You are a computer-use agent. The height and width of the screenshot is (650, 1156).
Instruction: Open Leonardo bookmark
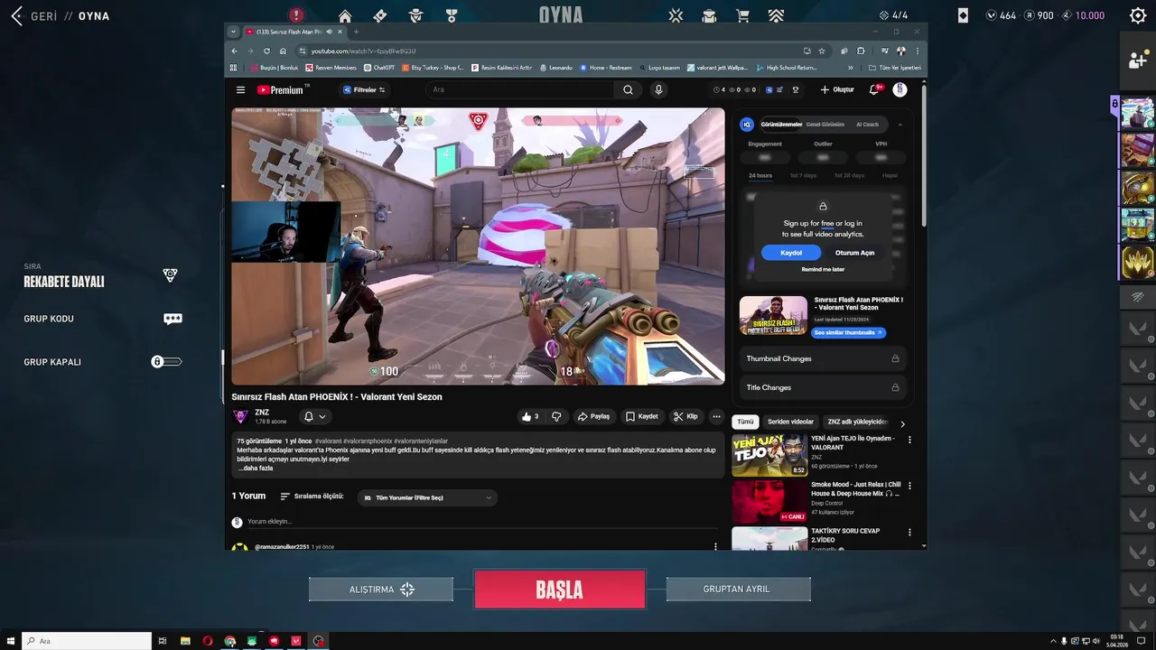pyautogui.click(x=556, y=68)
